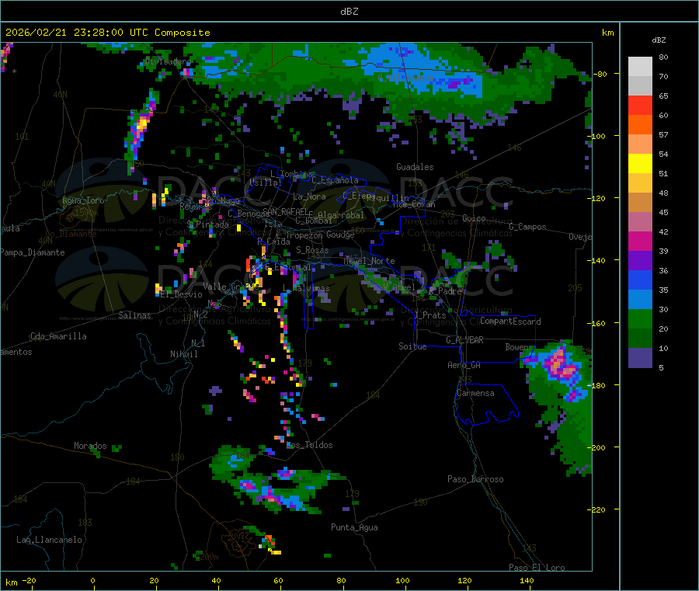Click the La_Nora map label
The width and height of the screenshot is (699, 591).
309,196
